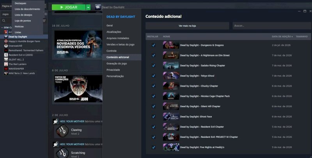Open Patch de Correções 10.0.2 news image
Viewport: 312px width, 158px height.
tap(78, 89)
